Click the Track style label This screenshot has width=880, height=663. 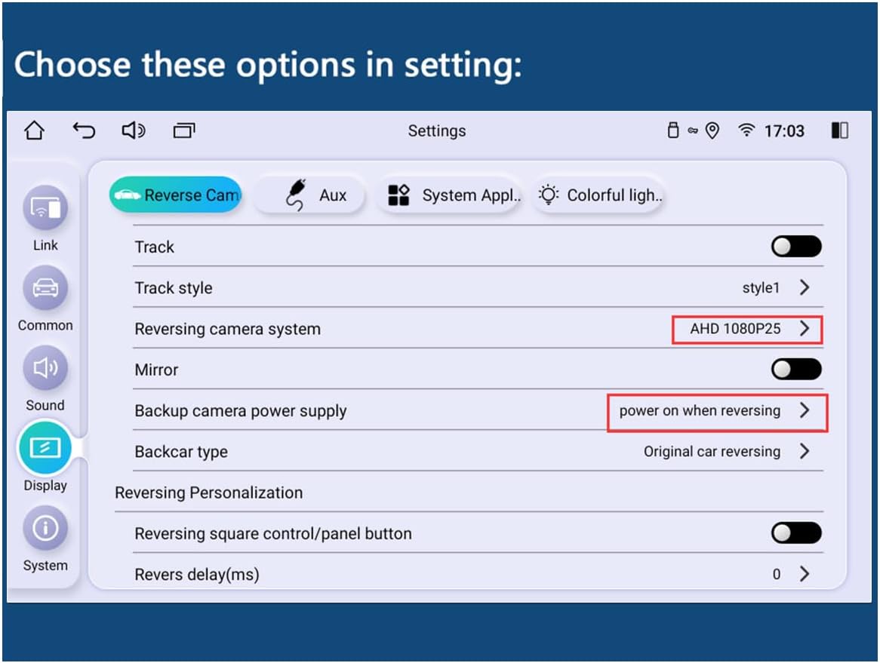(174, 287)
